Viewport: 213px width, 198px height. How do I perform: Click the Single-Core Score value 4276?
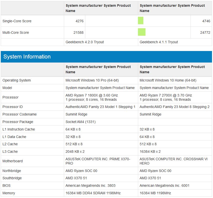80,21
